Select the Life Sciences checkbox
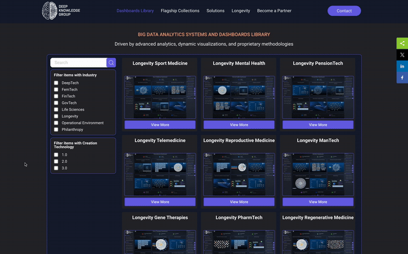Viewport: 408px width, 254px height. tap(56, 109)
